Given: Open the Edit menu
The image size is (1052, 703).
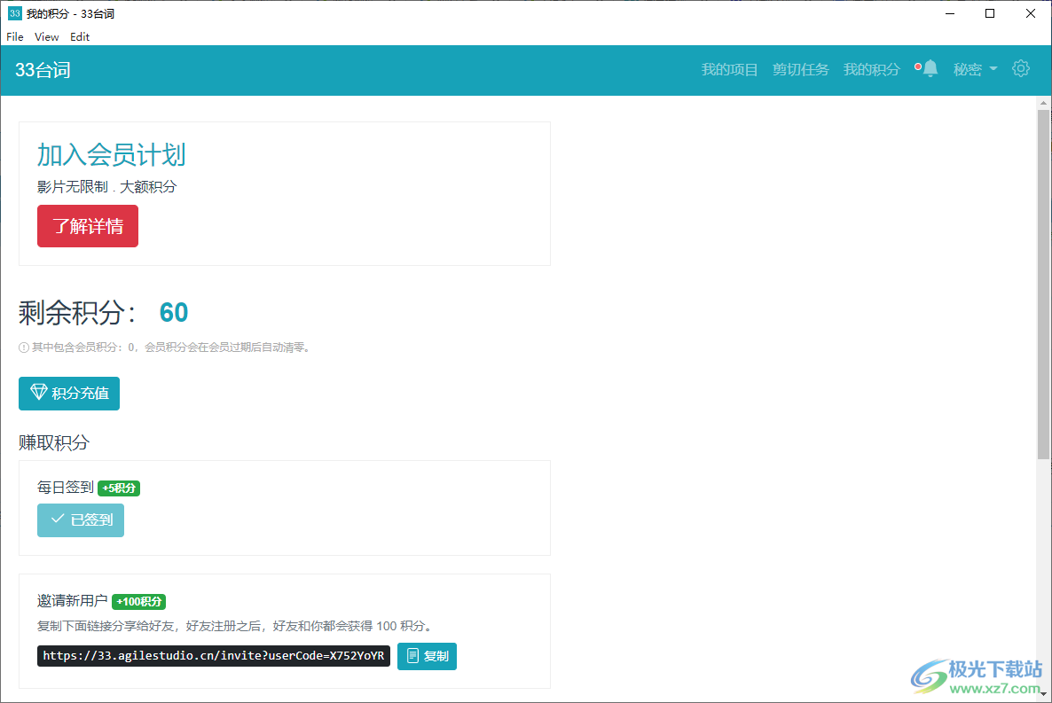Looking at the screenshot, I should pos(80,37).
